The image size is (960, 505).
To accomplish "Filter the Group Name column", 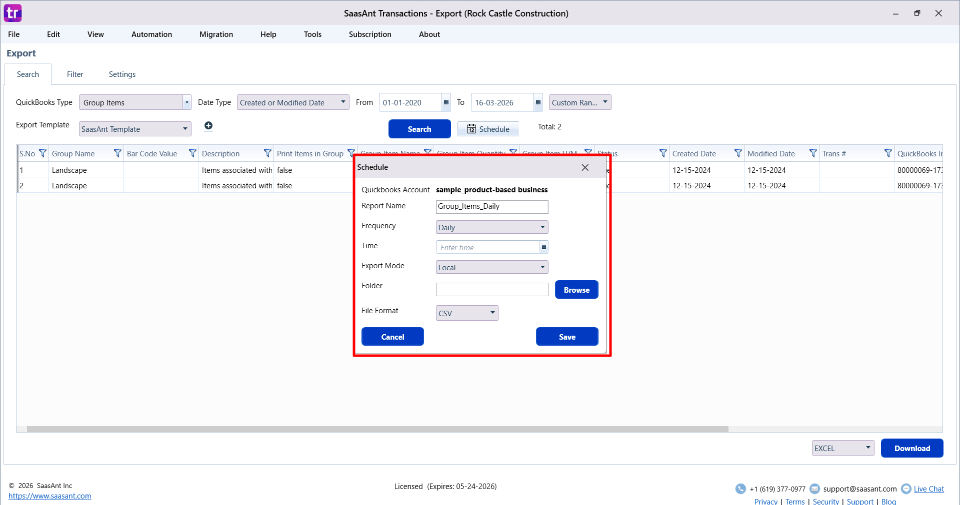I will click(x=117, y=154).
